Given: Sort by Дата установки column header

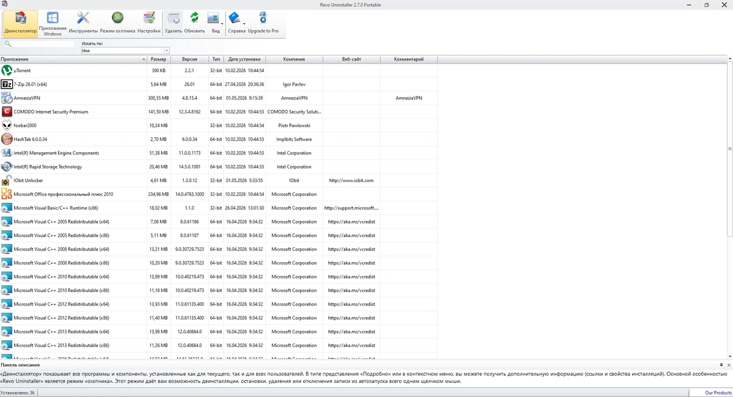Looking at the screenshot, I should [x=244, y=59].
